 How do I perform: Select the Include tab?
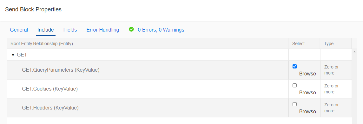coord(46,30)
